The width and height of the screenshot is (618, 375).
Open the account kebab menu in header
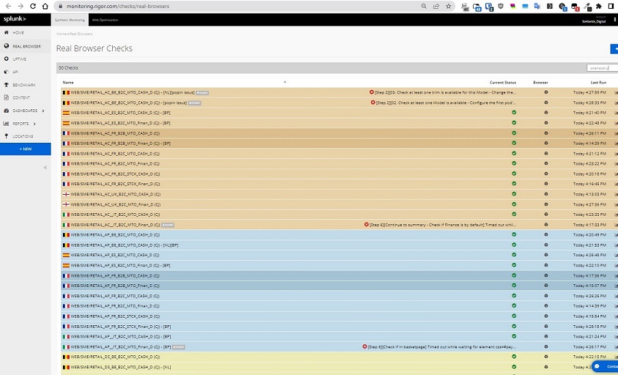tap(614, 20)
